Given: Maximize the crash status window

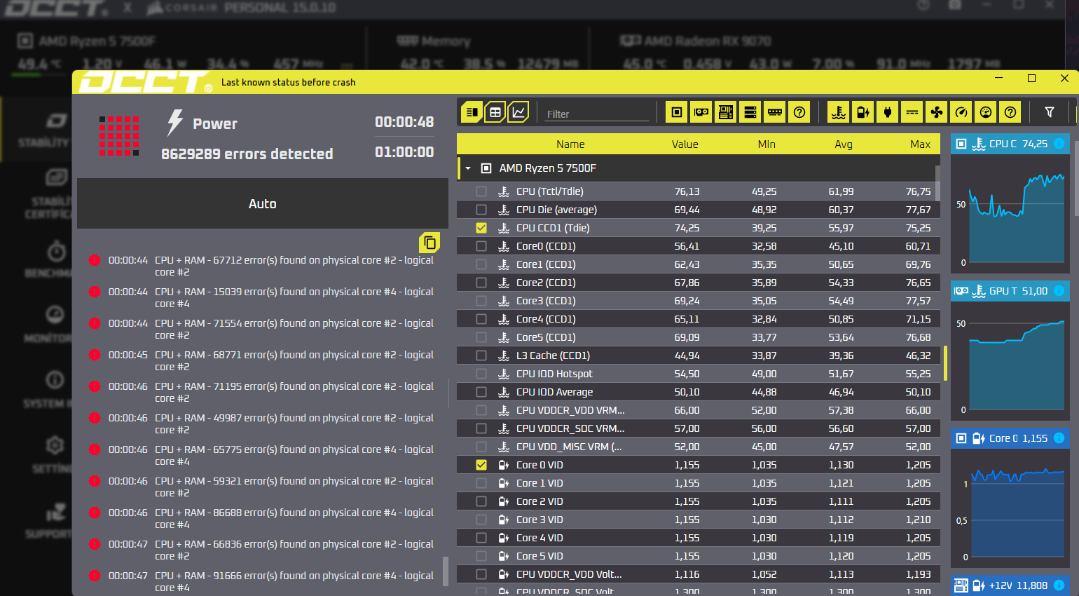Looking at the screenshot, I should 1031,79.
